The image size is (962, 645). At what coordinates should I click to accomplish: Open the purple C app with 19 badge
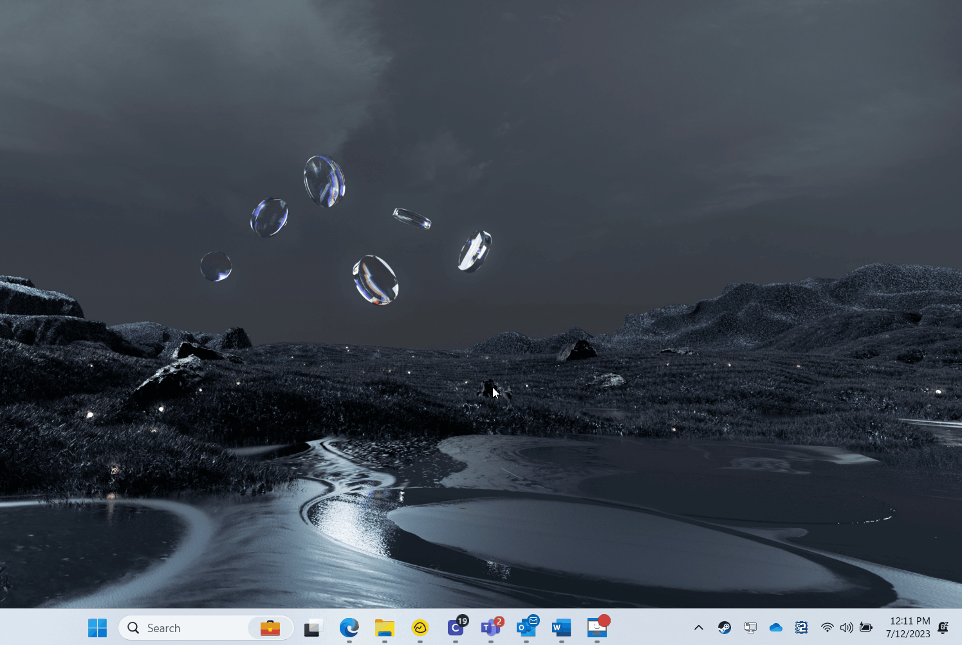click(x=457, y=626)
